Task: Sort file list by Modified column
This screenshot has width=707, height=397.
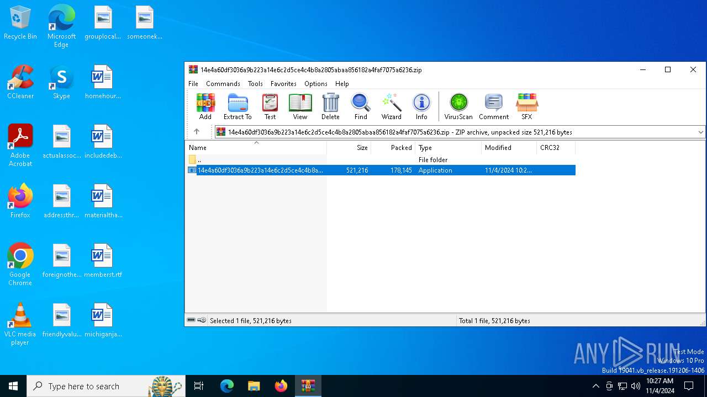Action: (509, 147)
